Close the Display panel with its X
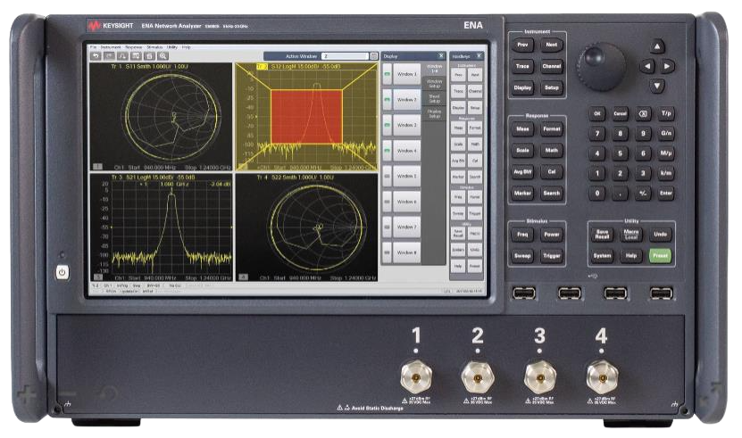Screen dimensions: 742x438 pyautogui.click(x=441, y=56)
